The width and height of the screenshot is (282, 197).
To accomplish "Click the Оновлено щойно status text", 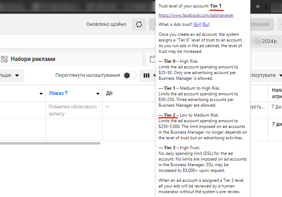I will coord(106,24).
